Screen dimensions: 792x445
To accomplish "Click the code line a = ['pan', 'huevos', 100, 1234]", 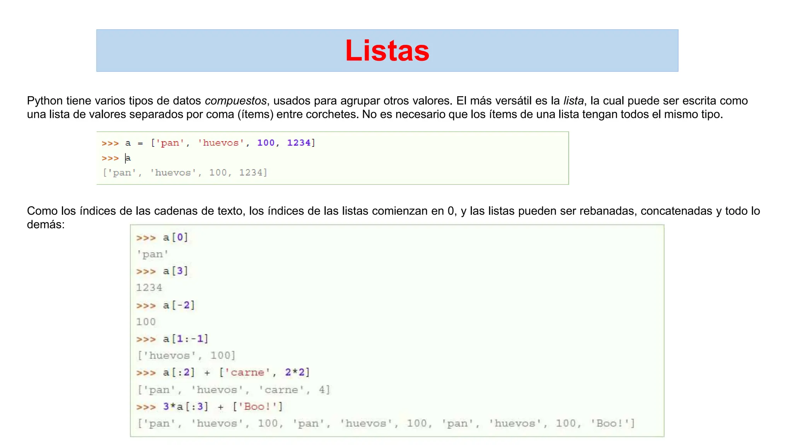I will [x=209, y=143].
